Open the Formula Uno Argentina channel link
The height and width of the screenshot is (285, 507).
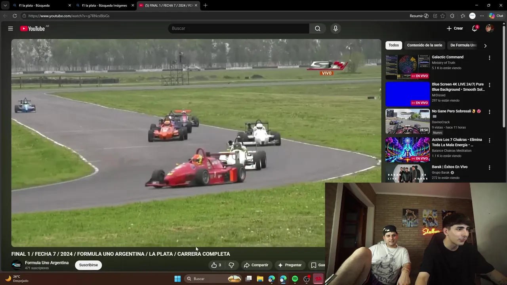pos(47,263)
